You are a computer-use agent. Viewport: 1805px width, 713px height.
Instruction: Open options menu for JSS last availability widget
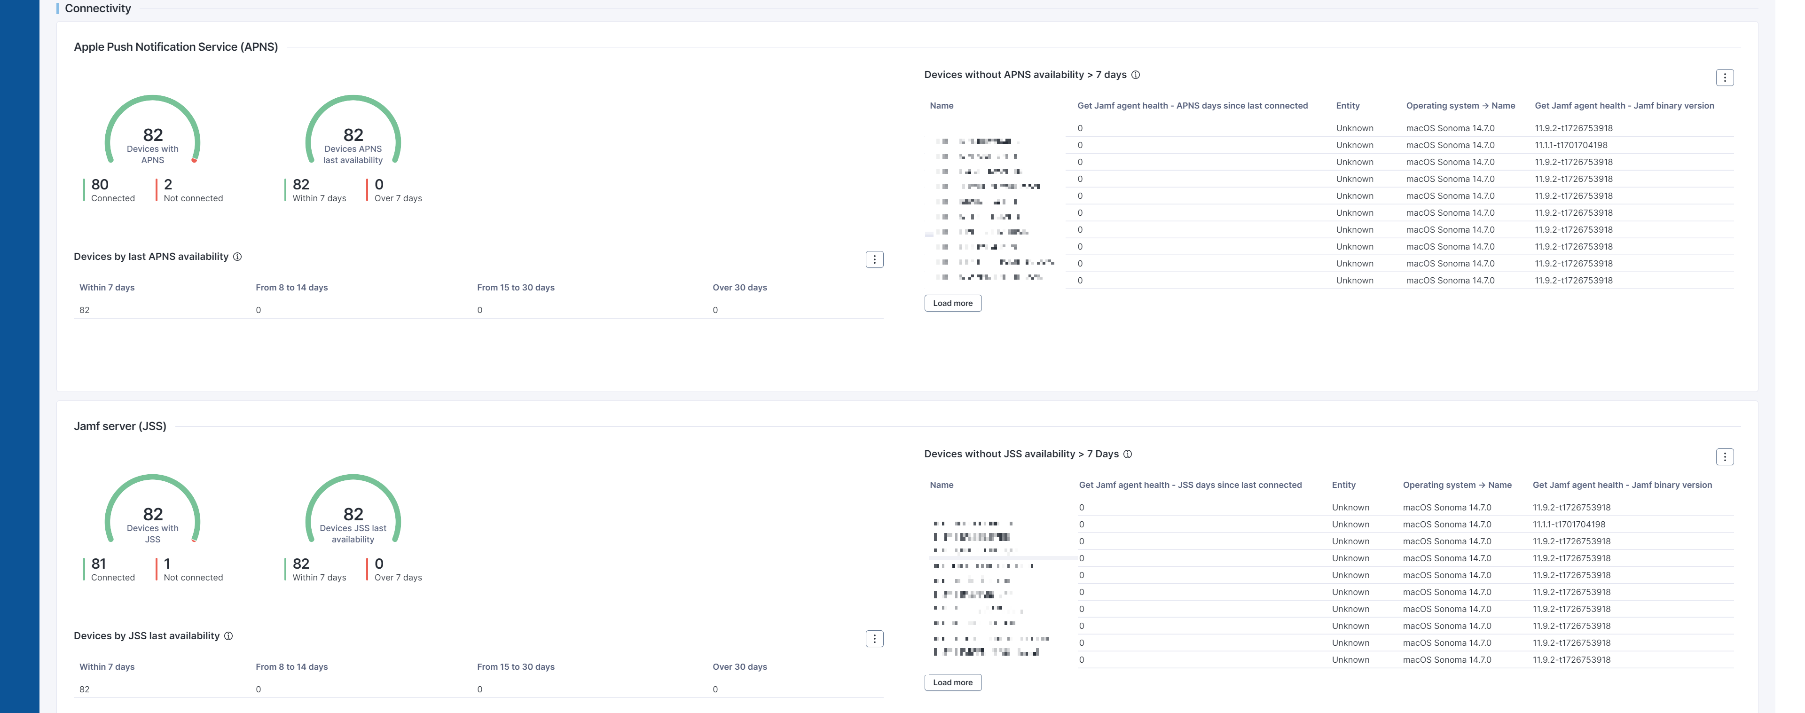(x=874, y=639)
